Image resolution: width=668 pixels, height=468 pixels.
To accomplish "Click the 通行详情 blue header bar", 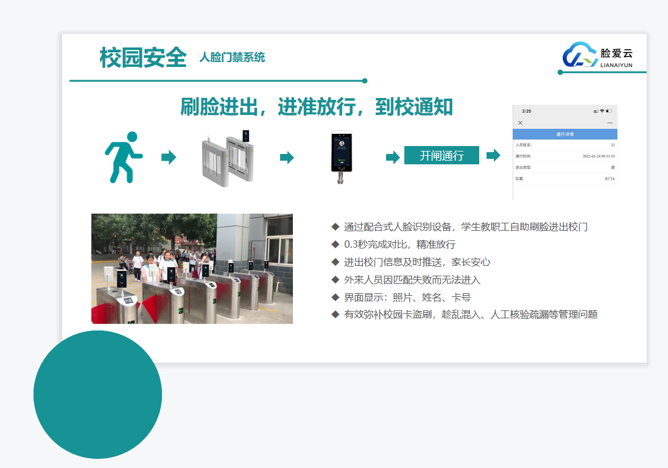I will pyautogui.click(x=565, y=134).
